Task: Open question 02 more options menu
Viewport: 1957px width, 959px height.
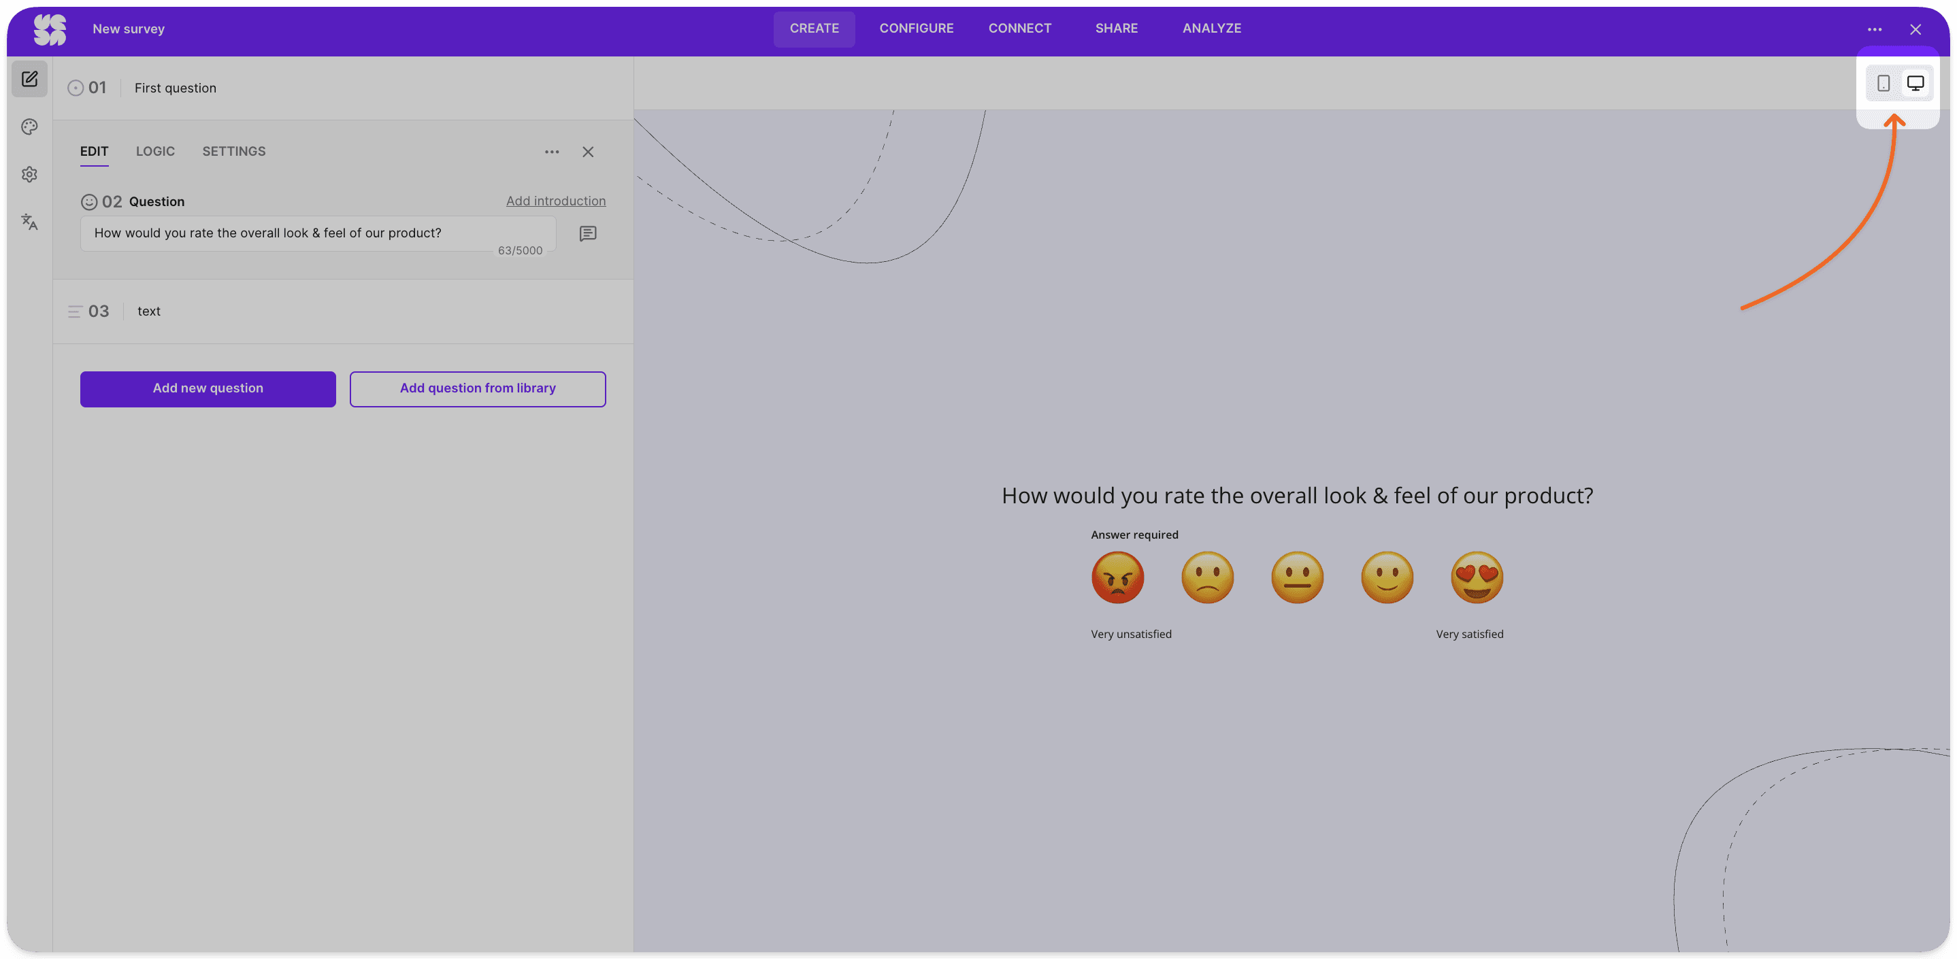Action: click(x=552, y=152)
